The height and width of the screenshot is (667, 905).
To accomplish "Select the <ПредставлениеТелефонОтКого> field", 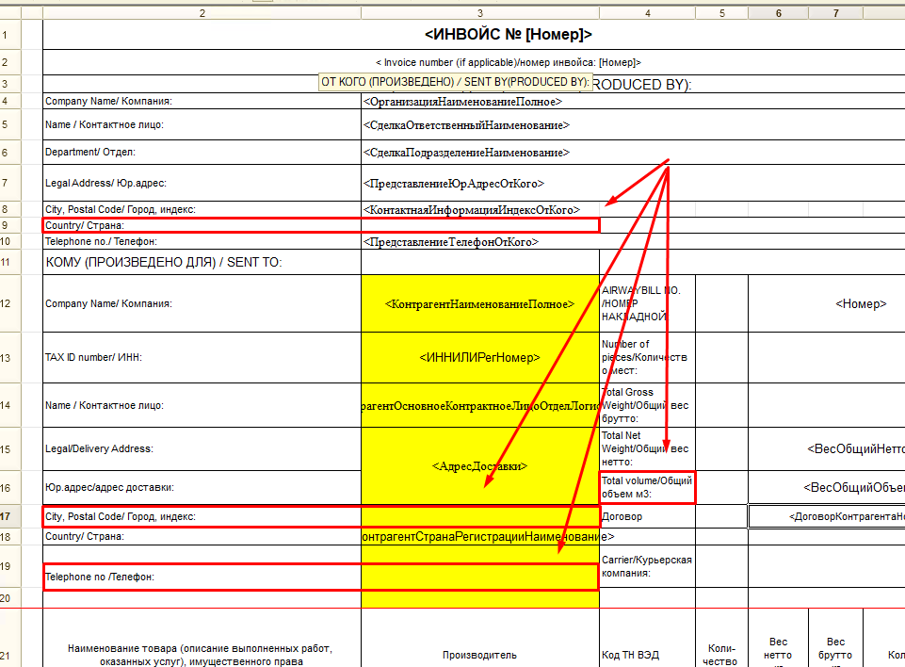I will click(x=451, y=242).
